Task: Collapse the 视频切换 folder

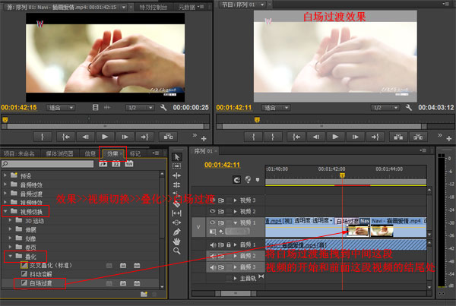Action: [5, 211]
